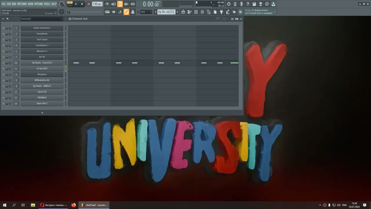Switch to graph editor in Channel rack
Viewport: 371px width, 209px height.
(x=232, y=19)
